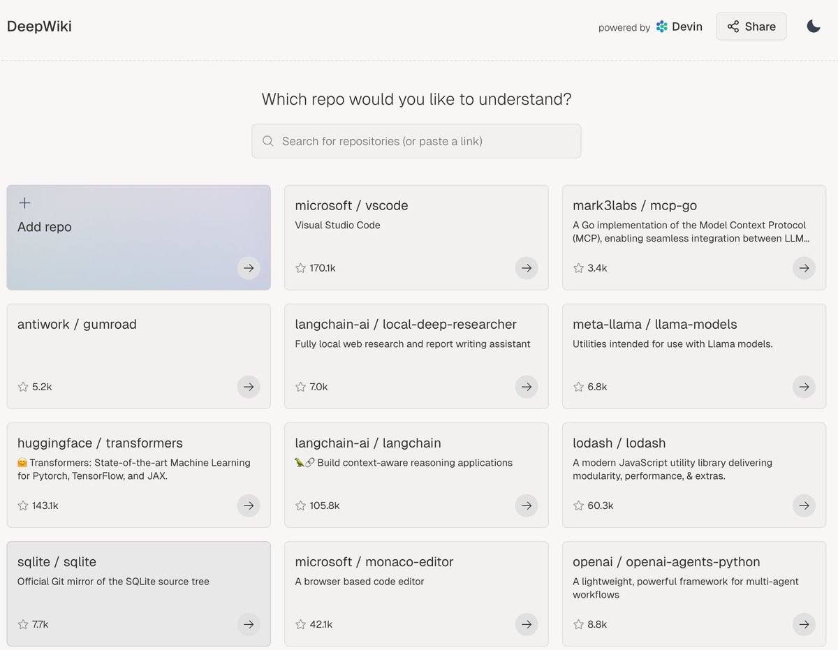Click 'Transformers: State-of-the-art Machine Learning' description
The image size is (838, 650).
(133, 469)
